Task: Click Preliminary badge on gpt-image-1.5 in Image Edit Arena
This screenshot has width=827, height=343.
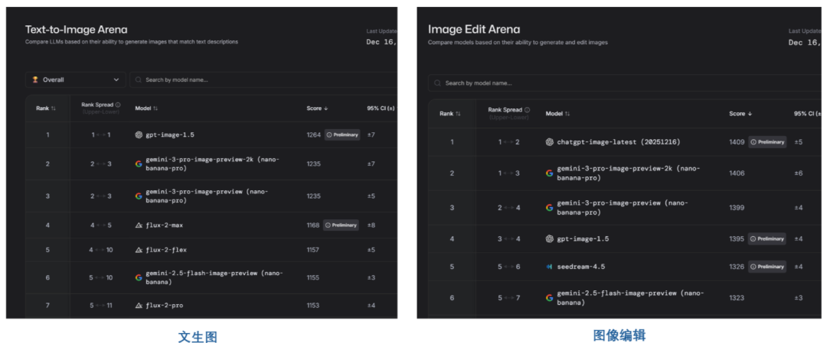Action: (767, 239)
